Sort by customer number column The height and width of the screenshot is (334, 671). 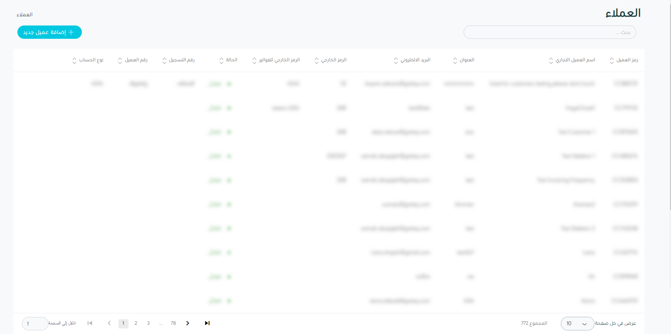tap(120, 61)
